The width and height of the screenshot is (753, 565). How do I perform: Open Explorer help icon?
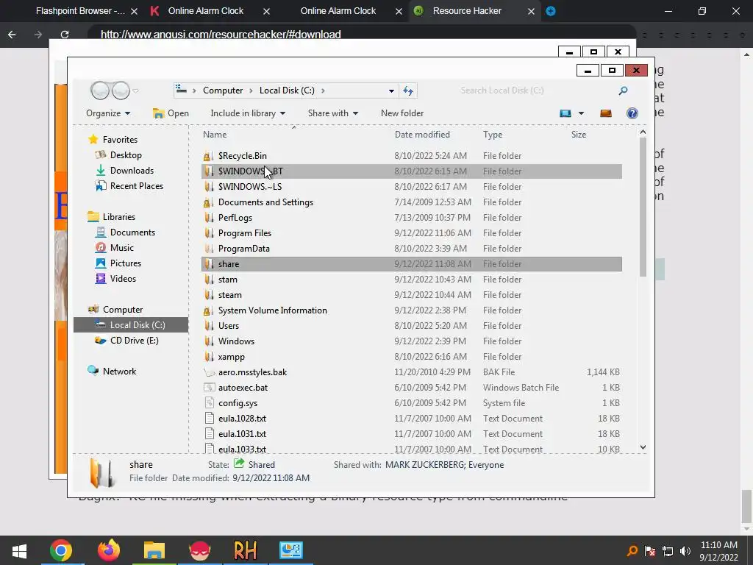632,113
